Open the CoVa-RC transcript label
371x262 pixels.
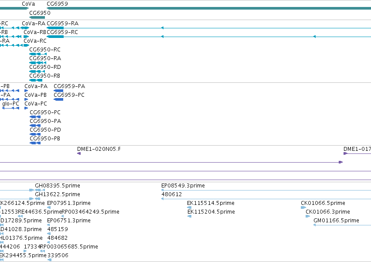point(35,41)
